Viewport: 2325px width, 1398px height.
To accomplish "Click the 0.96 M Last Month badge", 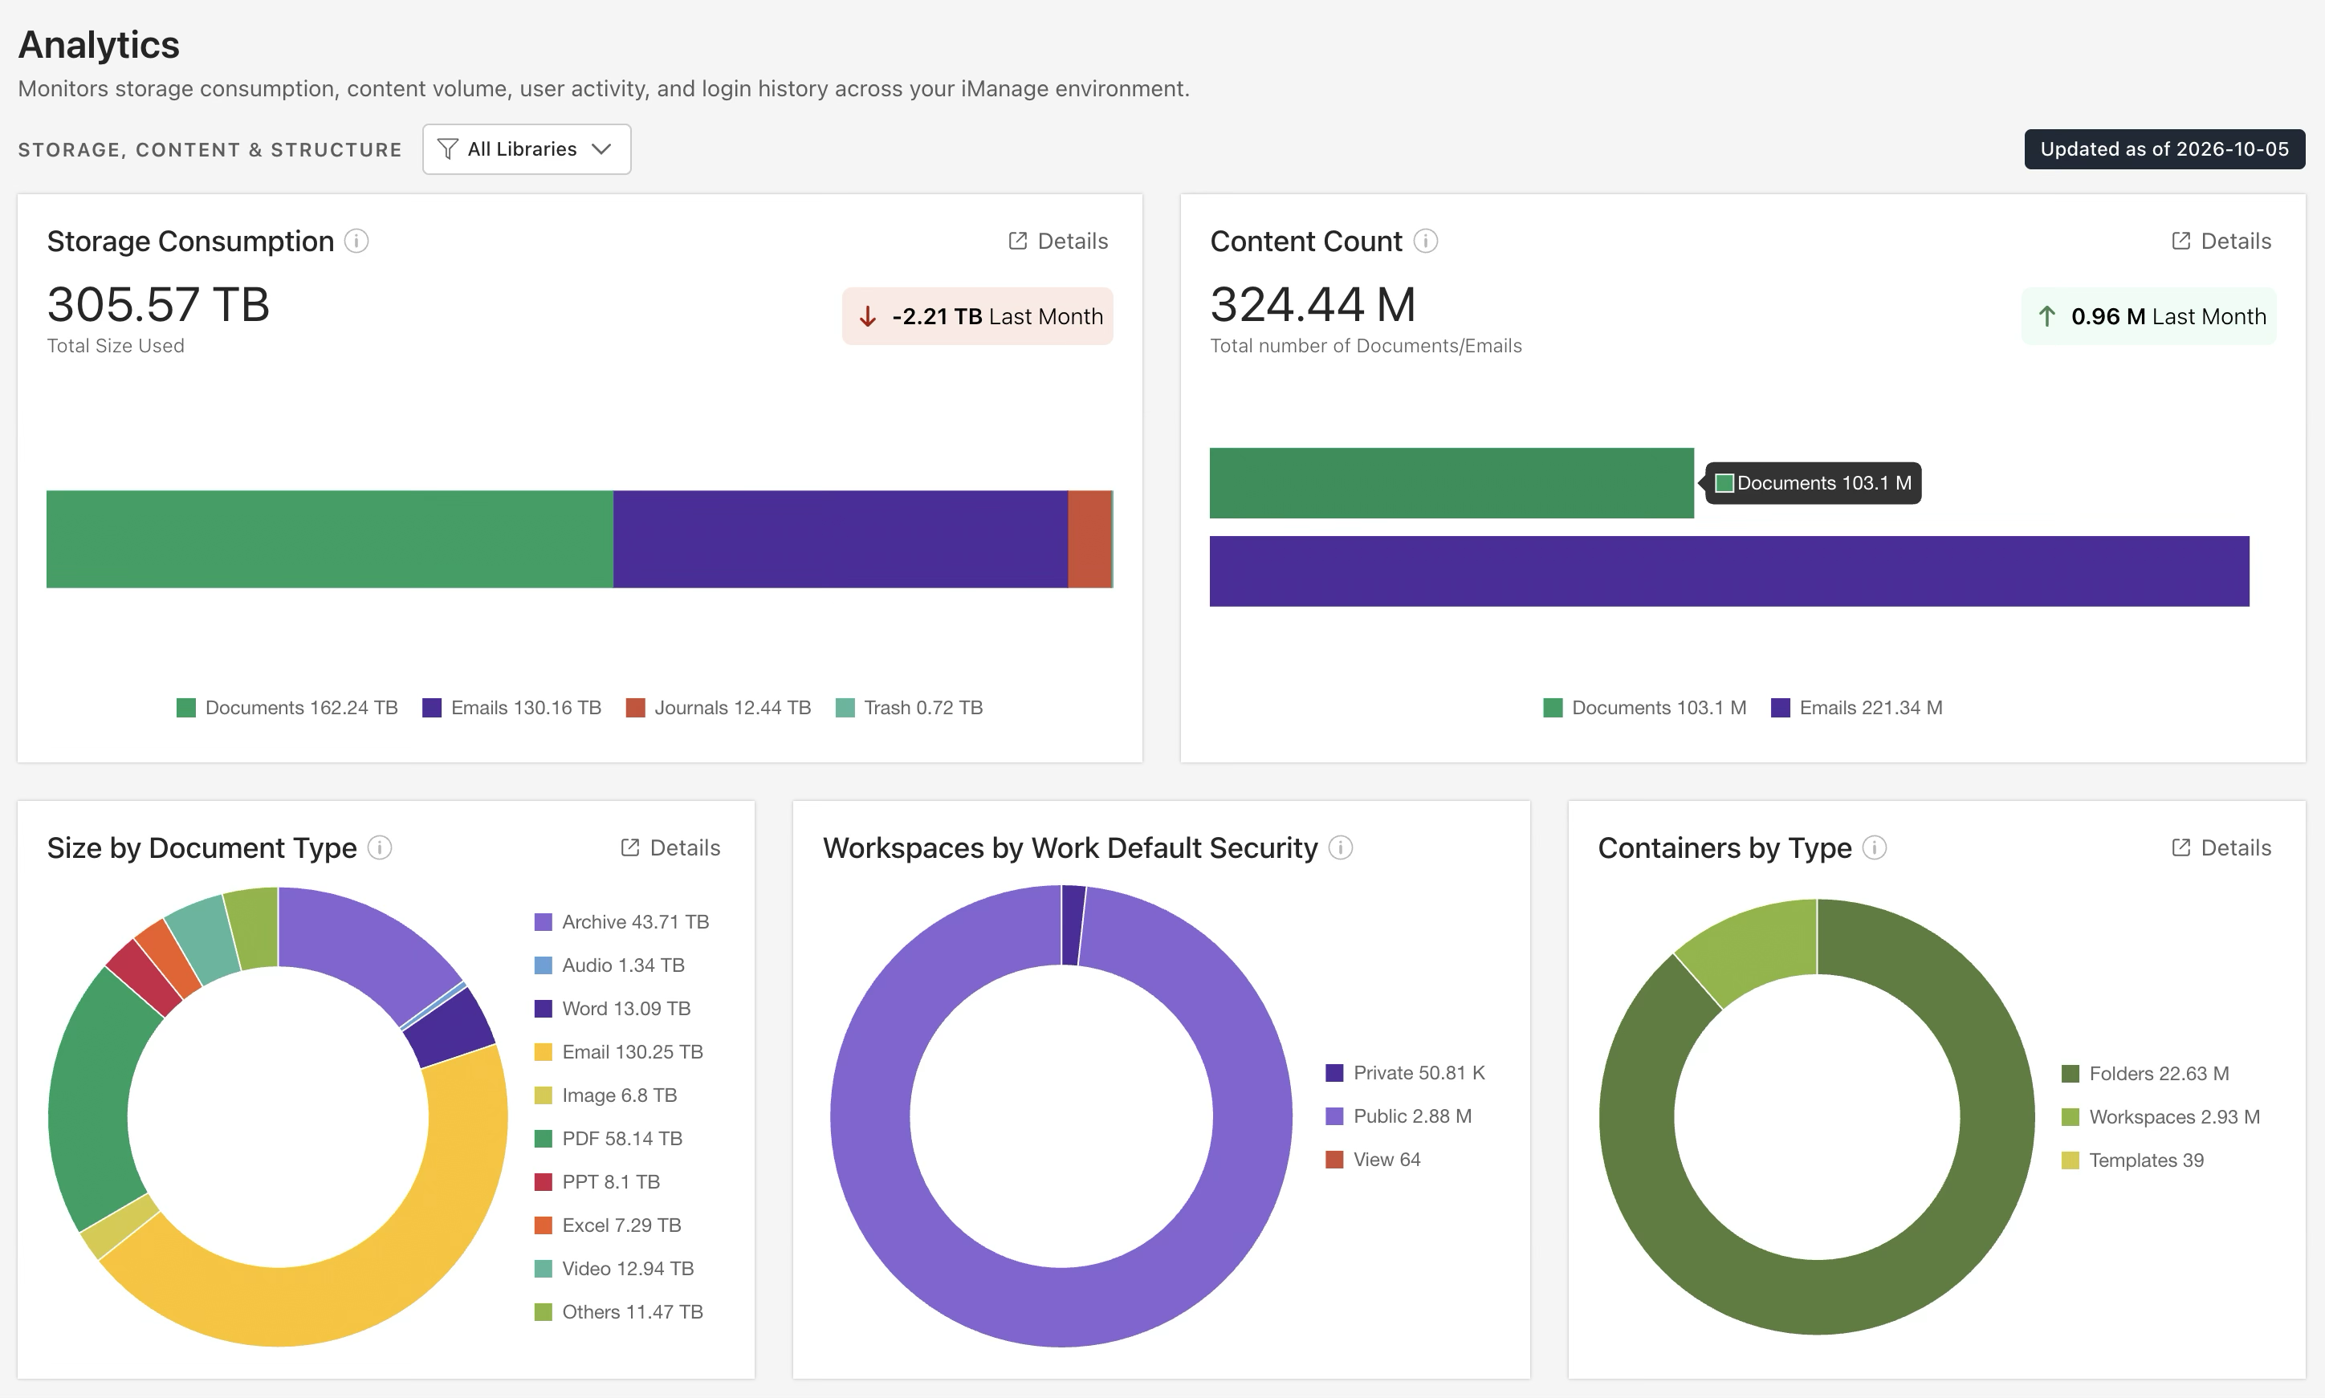I will (2148, 316).
